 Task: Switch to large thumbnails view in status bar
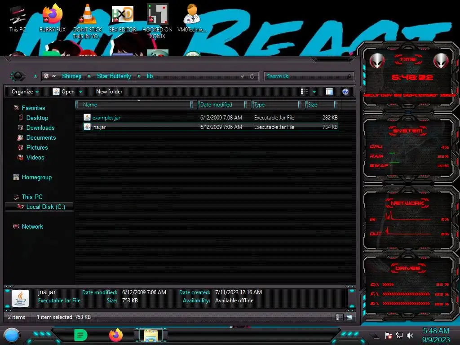[349, 317]
